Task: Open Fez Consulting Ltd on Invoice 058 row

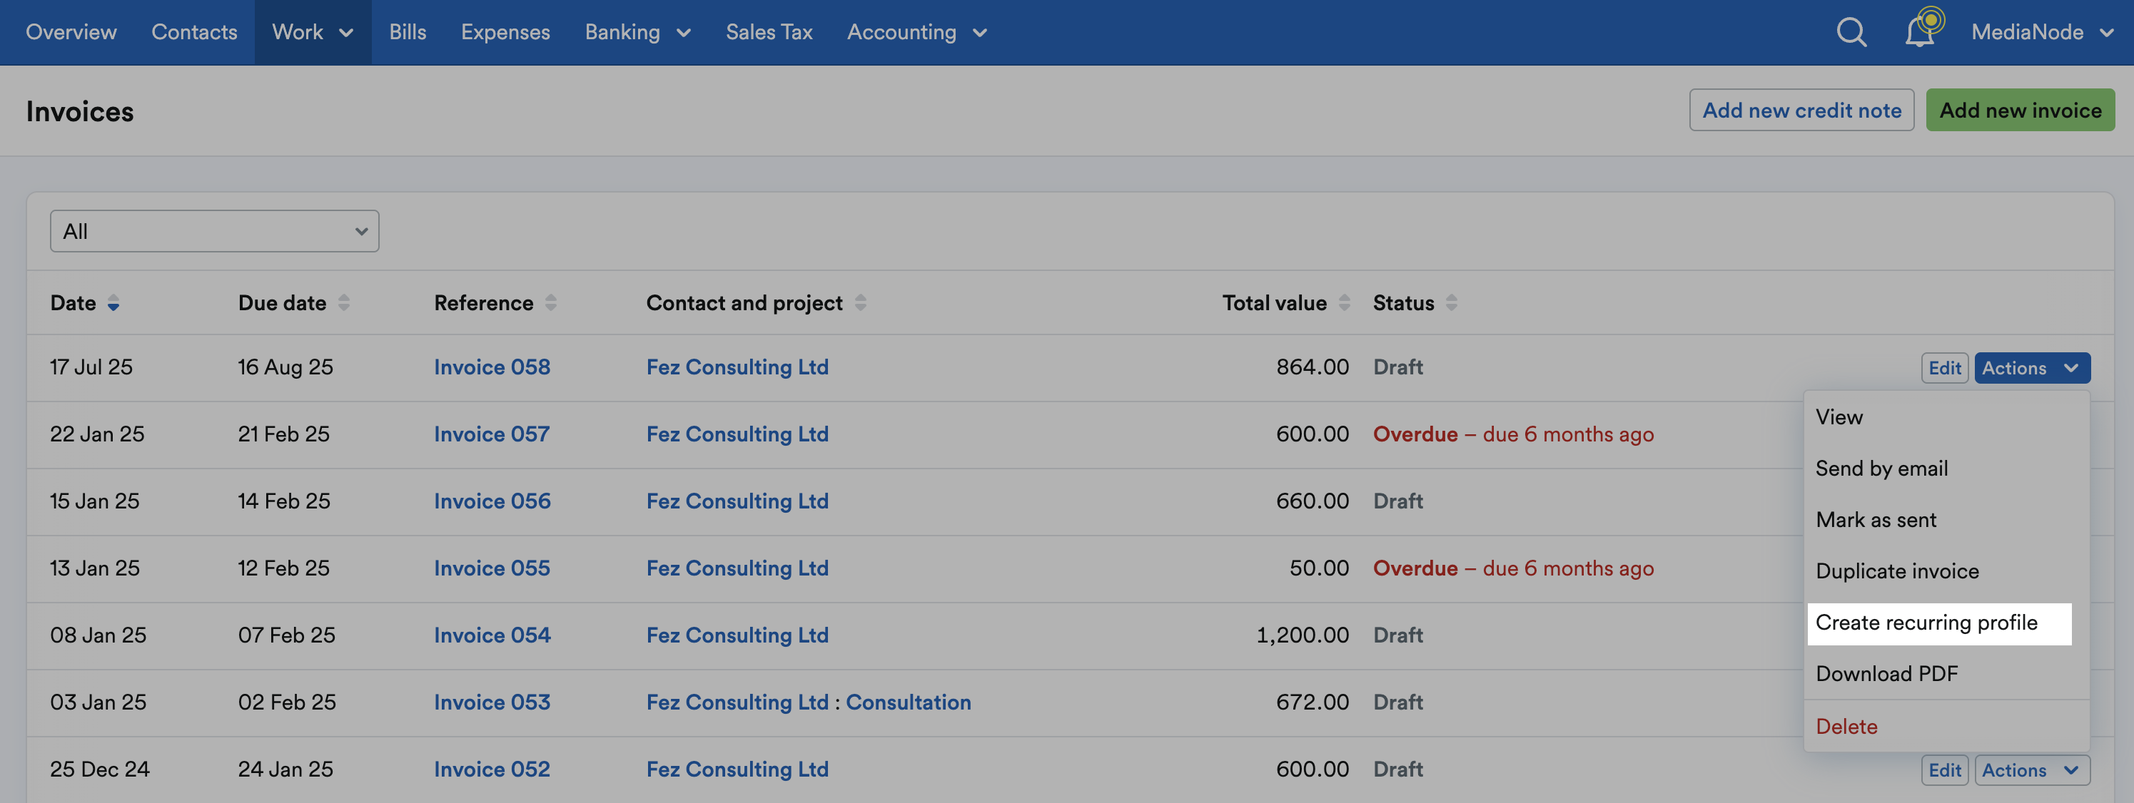Action: pos(737,367)
